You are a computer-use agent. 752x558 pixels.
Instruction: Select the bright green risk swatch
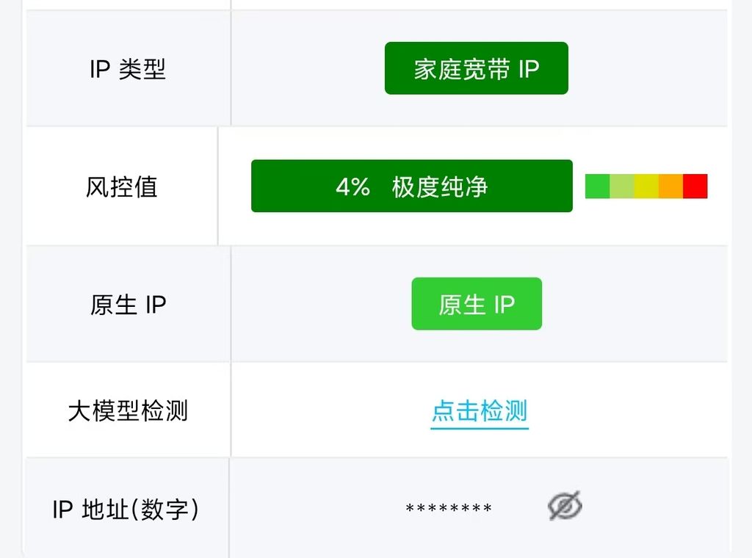(x=598, y=186)
